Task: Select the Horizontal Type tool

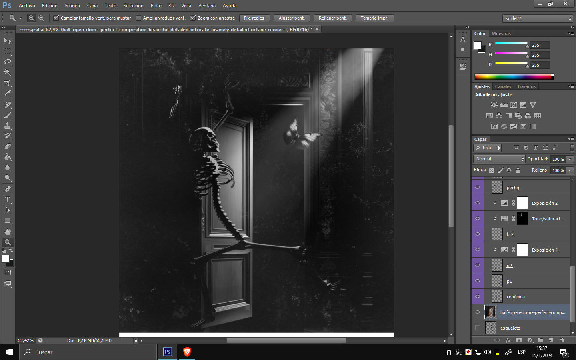Action: (8, 200)
